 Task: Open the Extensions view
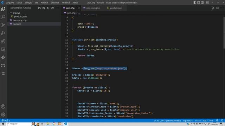click(x=3, y=41)
